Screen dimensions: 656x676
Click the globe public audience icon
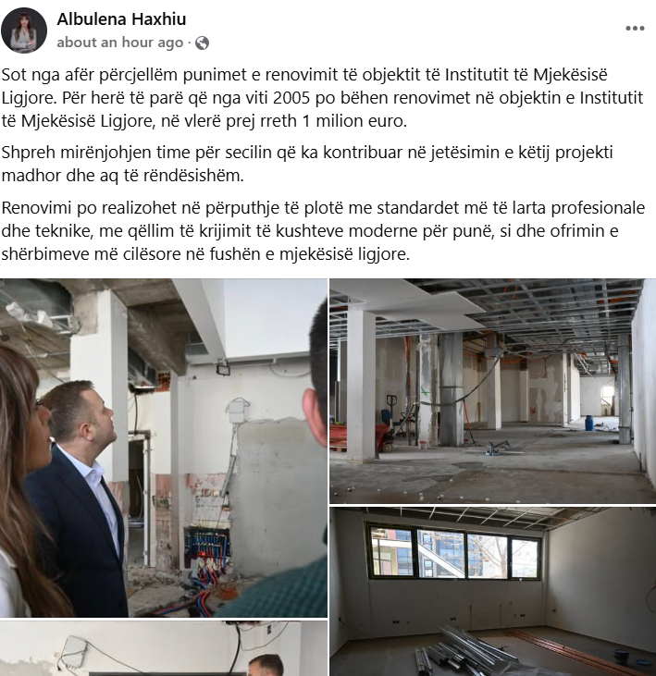203,43
